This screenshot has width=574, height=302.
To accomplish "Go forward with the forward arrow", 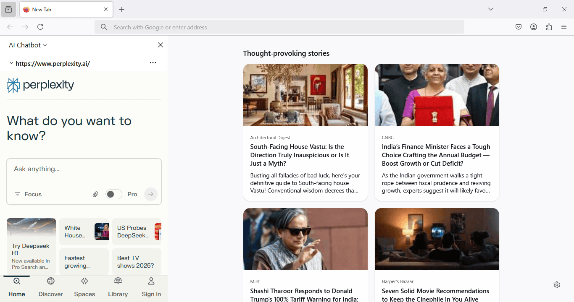I will [x=25, y=27].
